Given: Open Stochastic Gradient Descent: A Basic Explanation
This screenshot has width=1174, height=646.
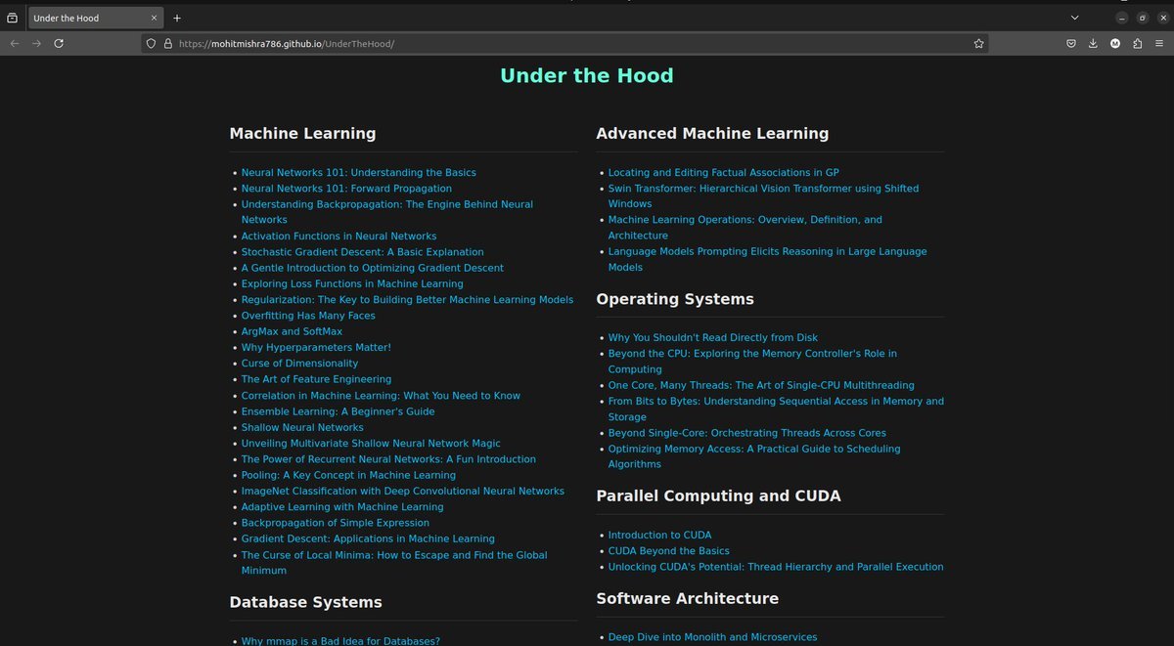Looking at the screenshot, I should coord(363,252).
